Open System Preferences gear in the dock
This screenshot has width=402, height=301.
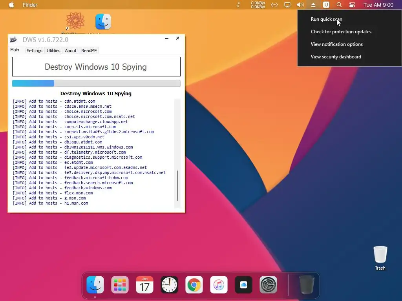[268, 285]
